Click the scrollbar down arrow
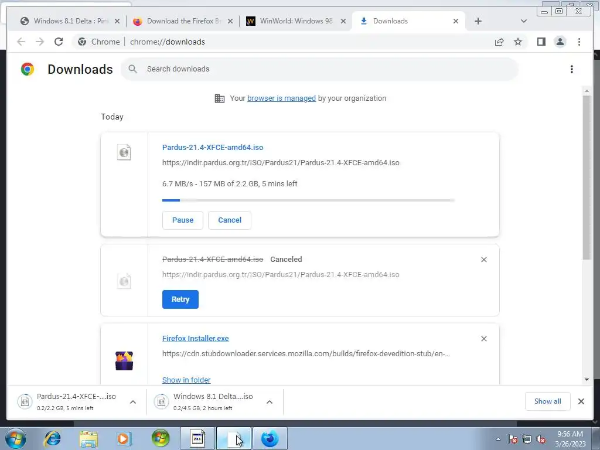This screenshot has width=600, height=450. pyautogui.click(x=587, y=380)
